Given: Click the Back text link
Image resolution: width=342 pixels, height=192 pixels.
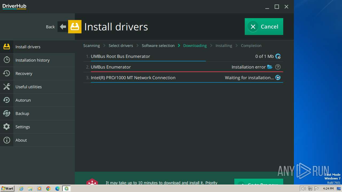Looking at the screenshot, I should coord(50,27).
